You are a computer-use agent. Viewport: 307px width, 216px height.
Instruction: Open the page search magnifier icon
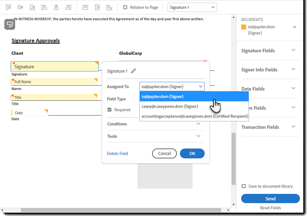[x=10, y=24]
